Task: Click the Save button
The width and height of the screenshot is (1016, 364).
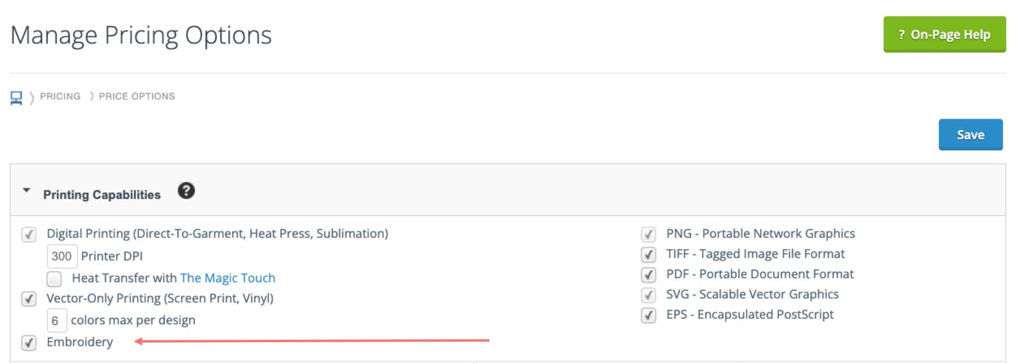Action: (x=970, y=135)
